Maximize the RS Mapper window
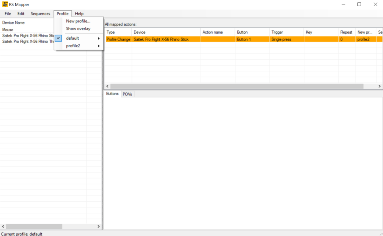This screenshot has height=236, width=383. point(359,4)
